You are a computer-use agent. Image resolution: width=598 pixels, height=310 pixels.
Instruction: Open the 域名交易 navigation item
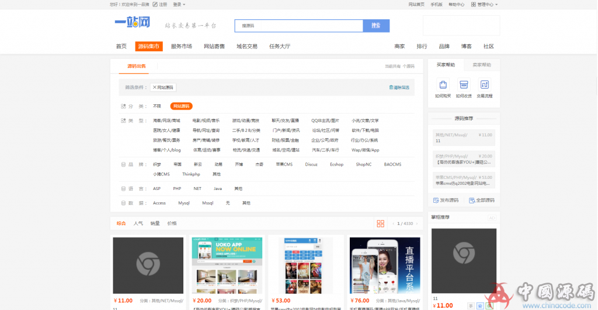(x=247, y=47)
